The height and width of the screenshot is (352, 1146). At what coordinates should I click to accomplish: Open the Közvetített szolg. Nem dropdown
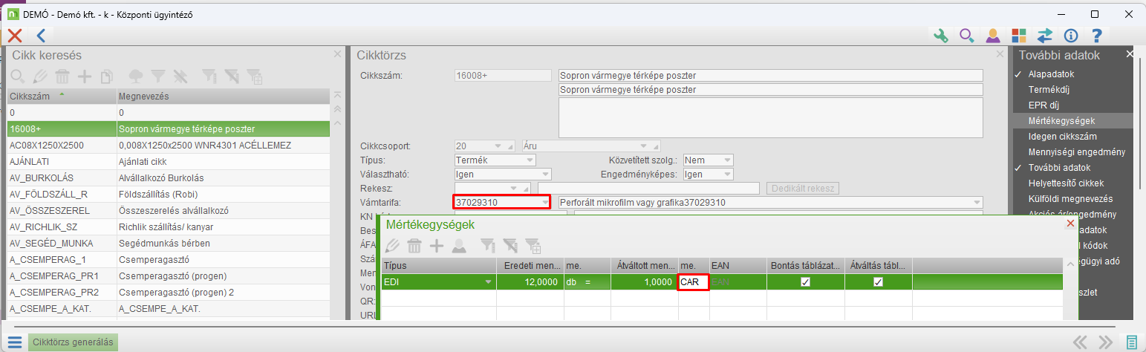click(727, 160)
